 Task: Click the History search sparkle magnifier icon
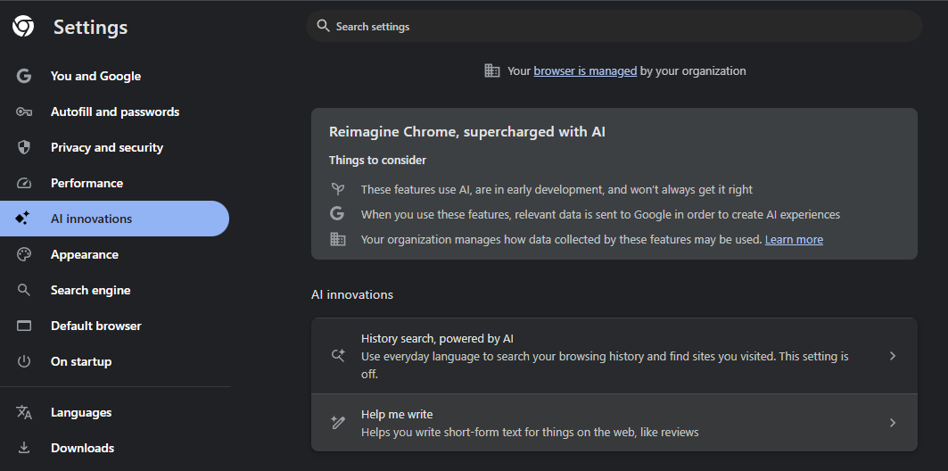pos(338,356)
